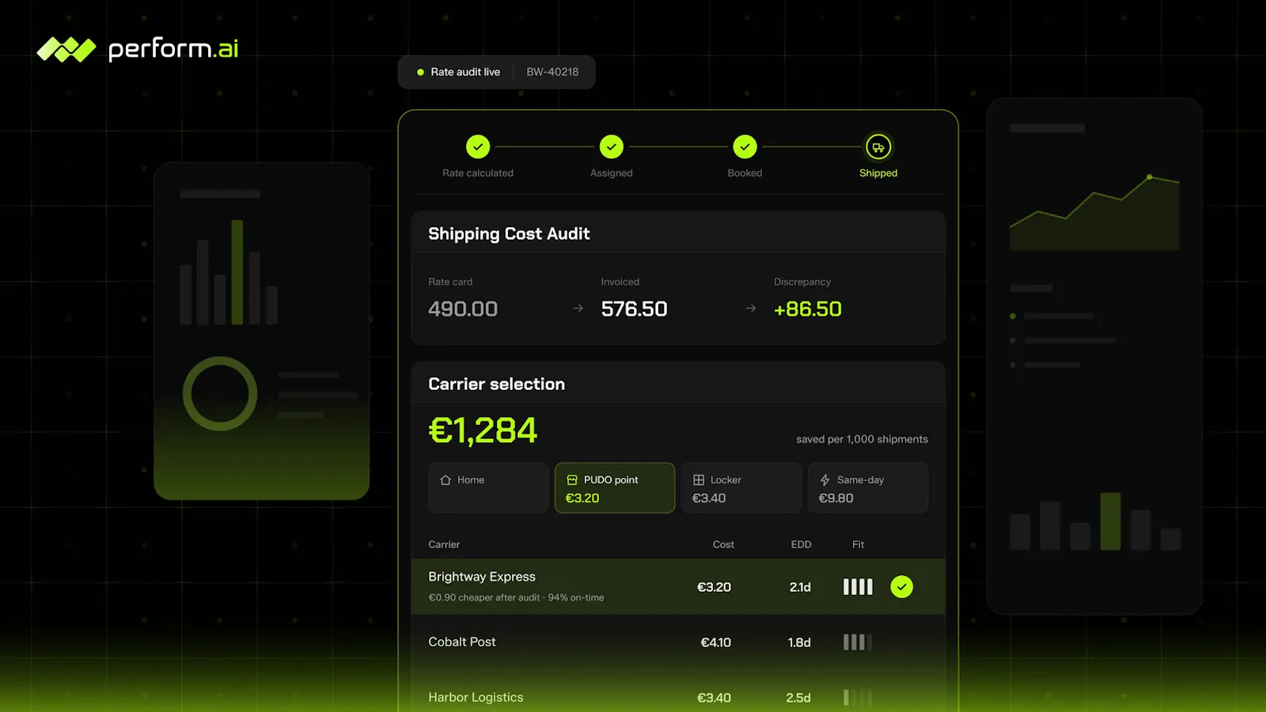Select the Cobalt Post carrier row
This screenshot has height=712, width=1266.
(678, 642)
